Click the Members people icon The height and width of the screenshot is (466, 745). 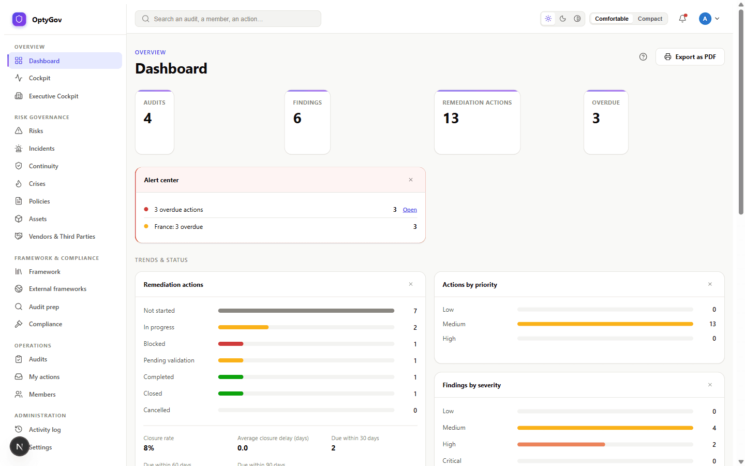tap(19, 395)
